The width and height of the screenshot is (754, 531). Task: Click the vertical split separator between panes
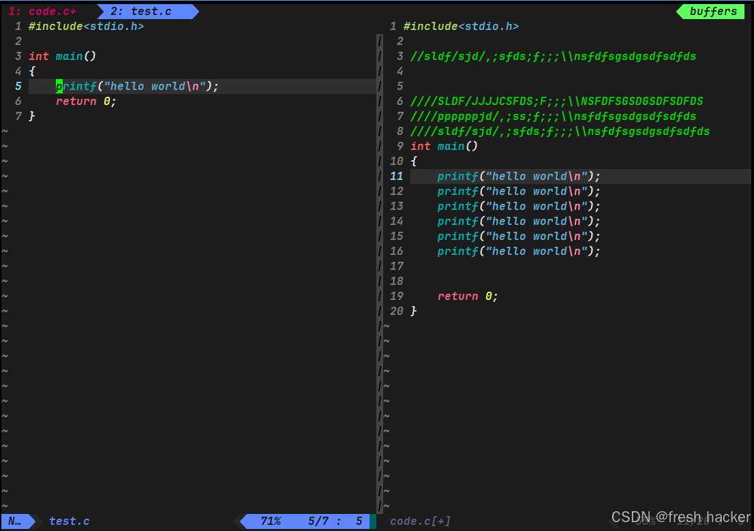[x=380, y=273]
